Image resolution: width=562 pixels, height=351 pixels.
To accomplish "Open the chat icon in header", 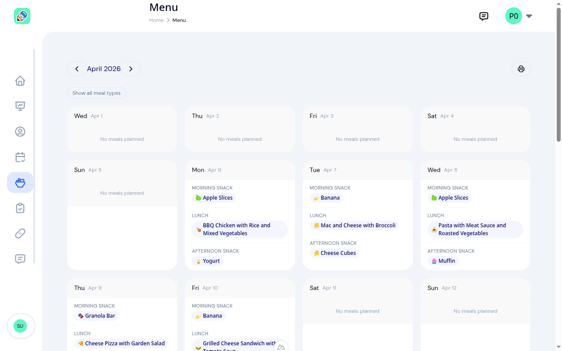I will [484, 16].
